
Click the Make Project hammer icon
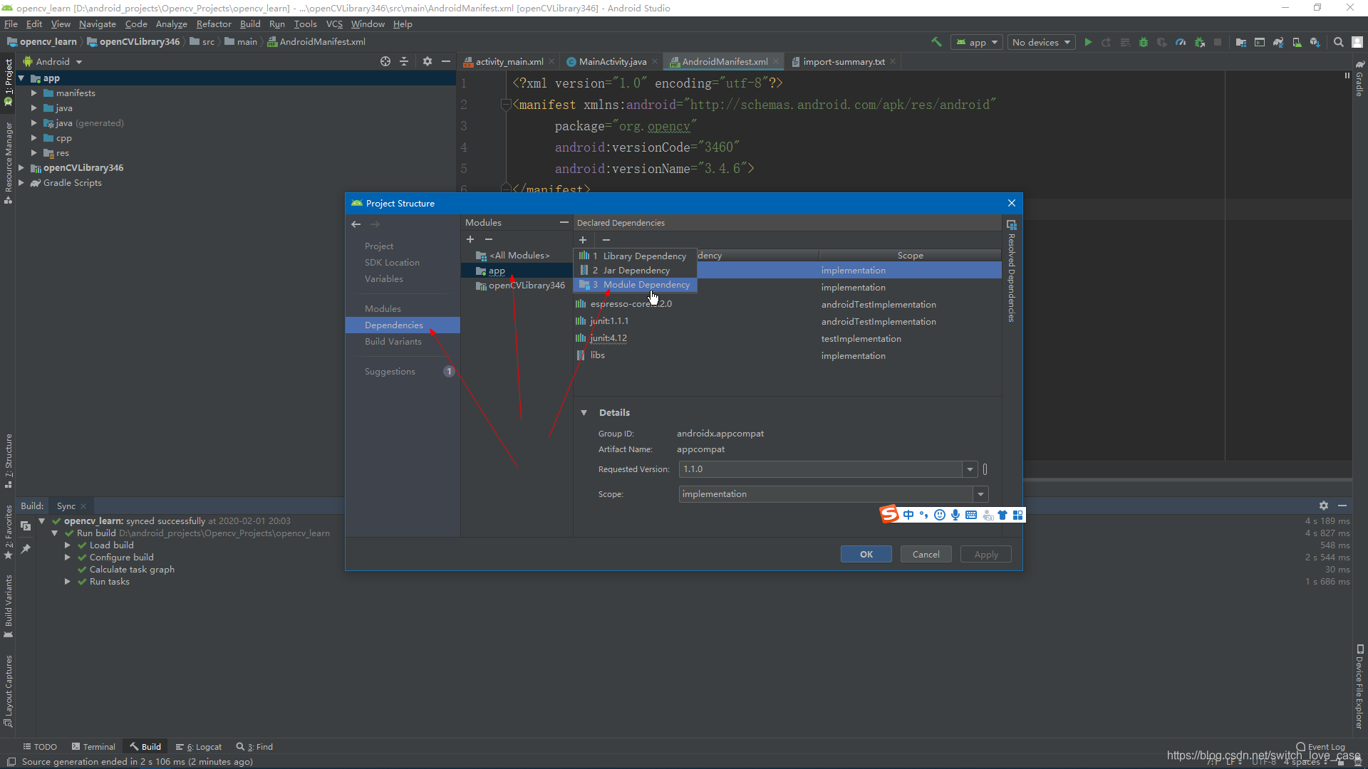coord(936,42)
